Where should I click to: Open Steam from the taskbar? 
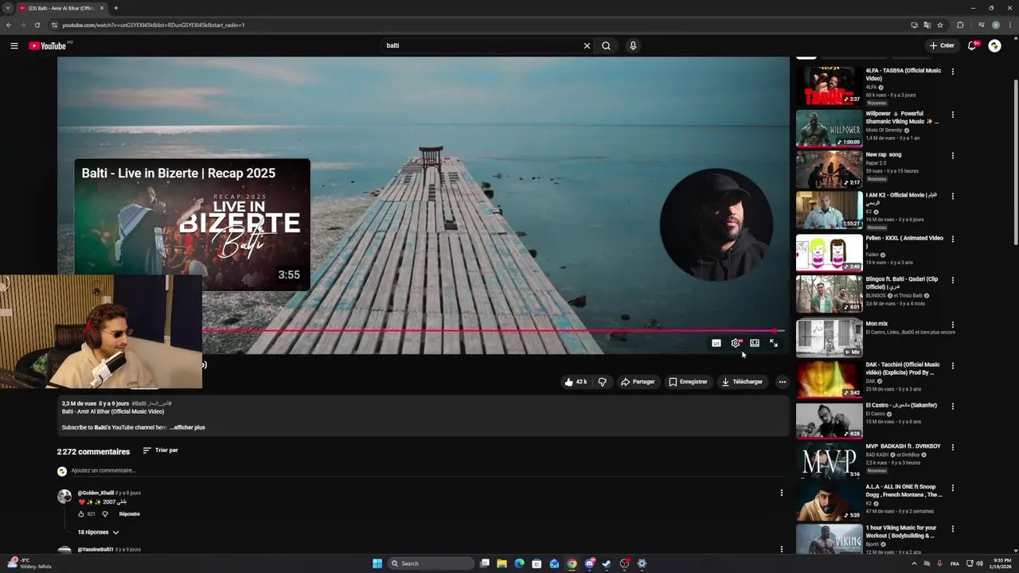(607, 563)
